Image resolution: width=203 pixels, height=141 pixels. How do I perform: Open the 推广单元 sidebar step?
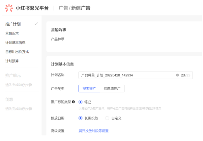point(13,75)
